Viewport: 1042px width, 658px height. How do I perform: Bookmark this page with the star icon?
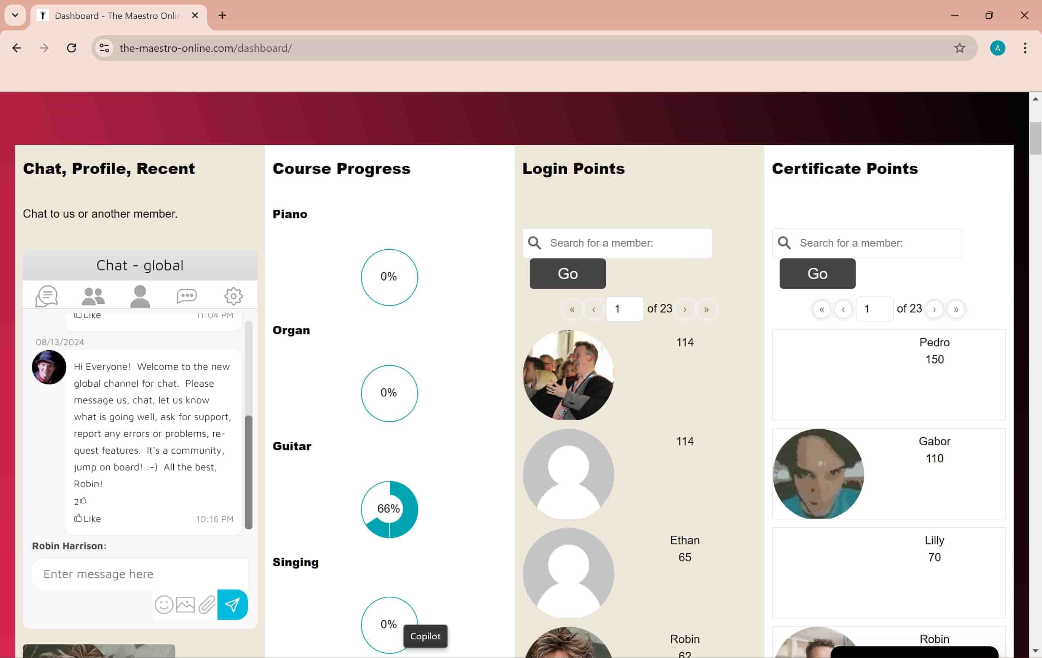pyautogui.click(x=959, y=48)
